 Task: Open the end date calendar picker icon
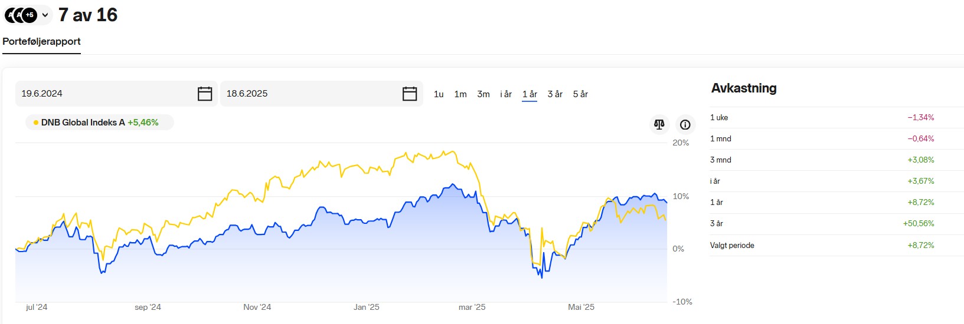pyautogui.click(x=410, y=94)
